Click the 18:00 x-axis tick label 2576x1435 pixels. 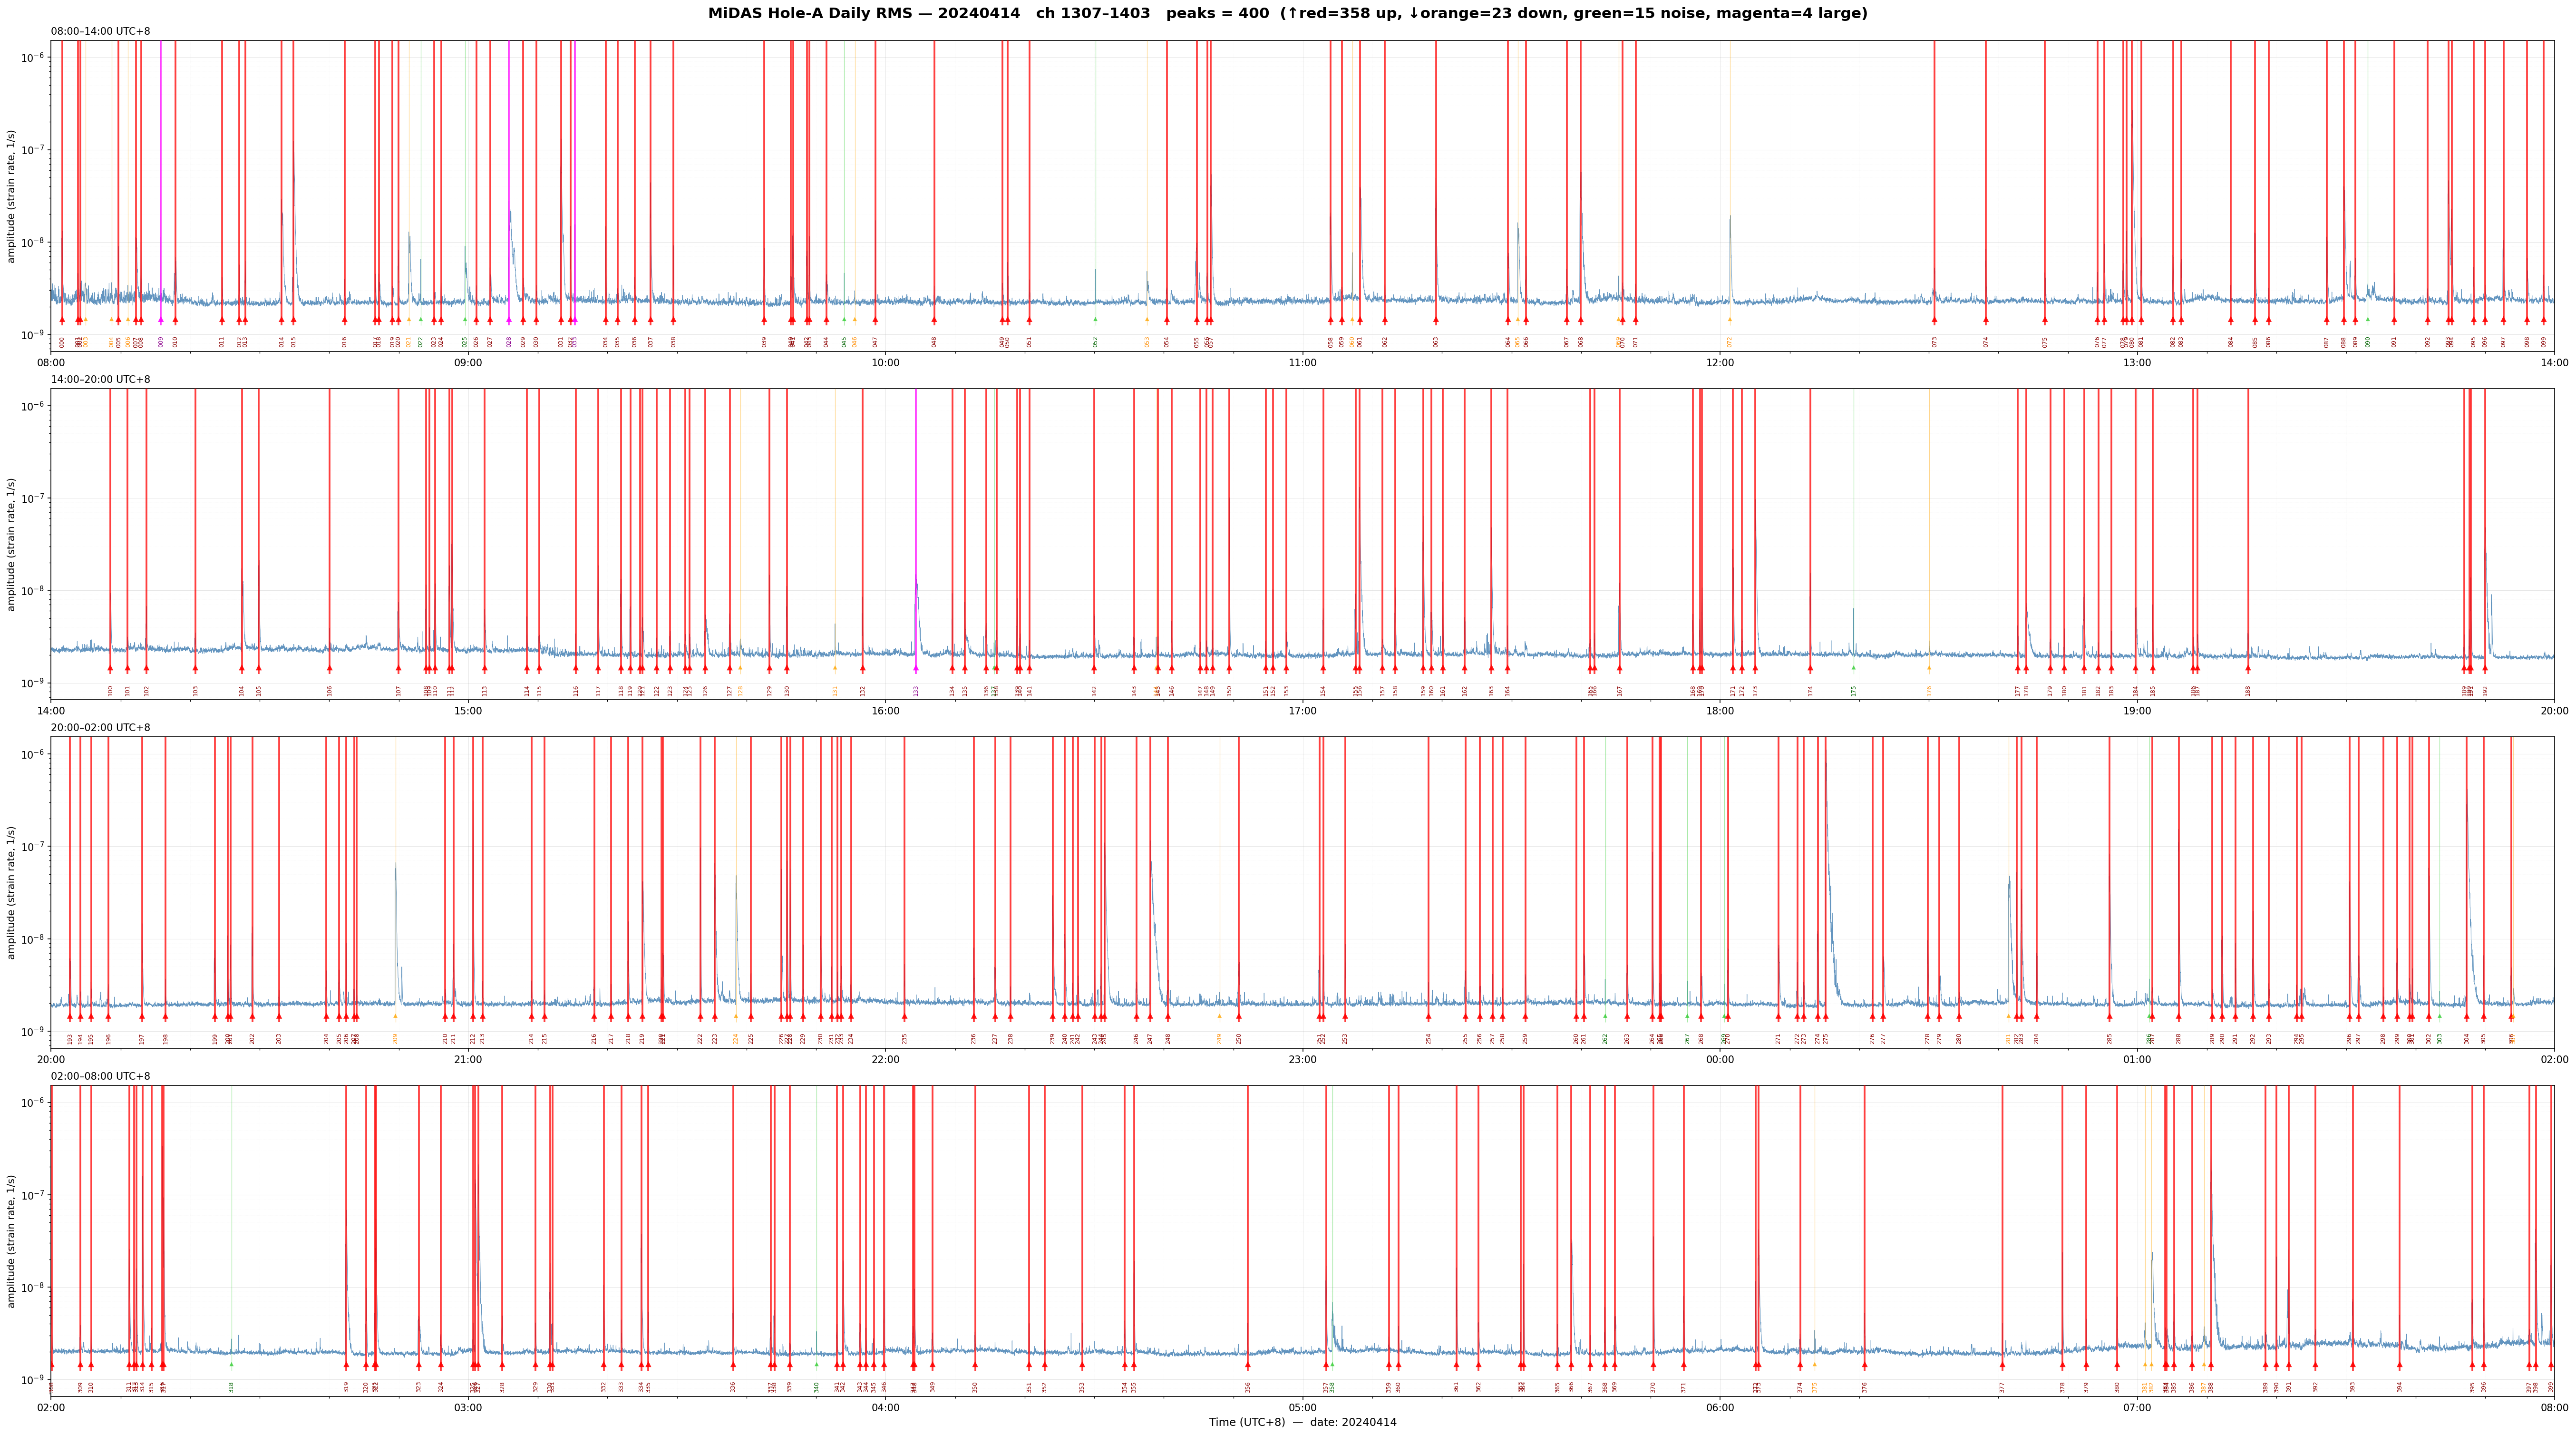point(1720,711)
